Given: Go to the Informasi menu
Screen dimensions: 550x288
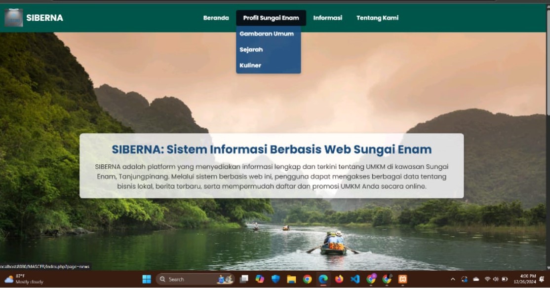Looking at the screenshot, I should click(x=327, y=18).
